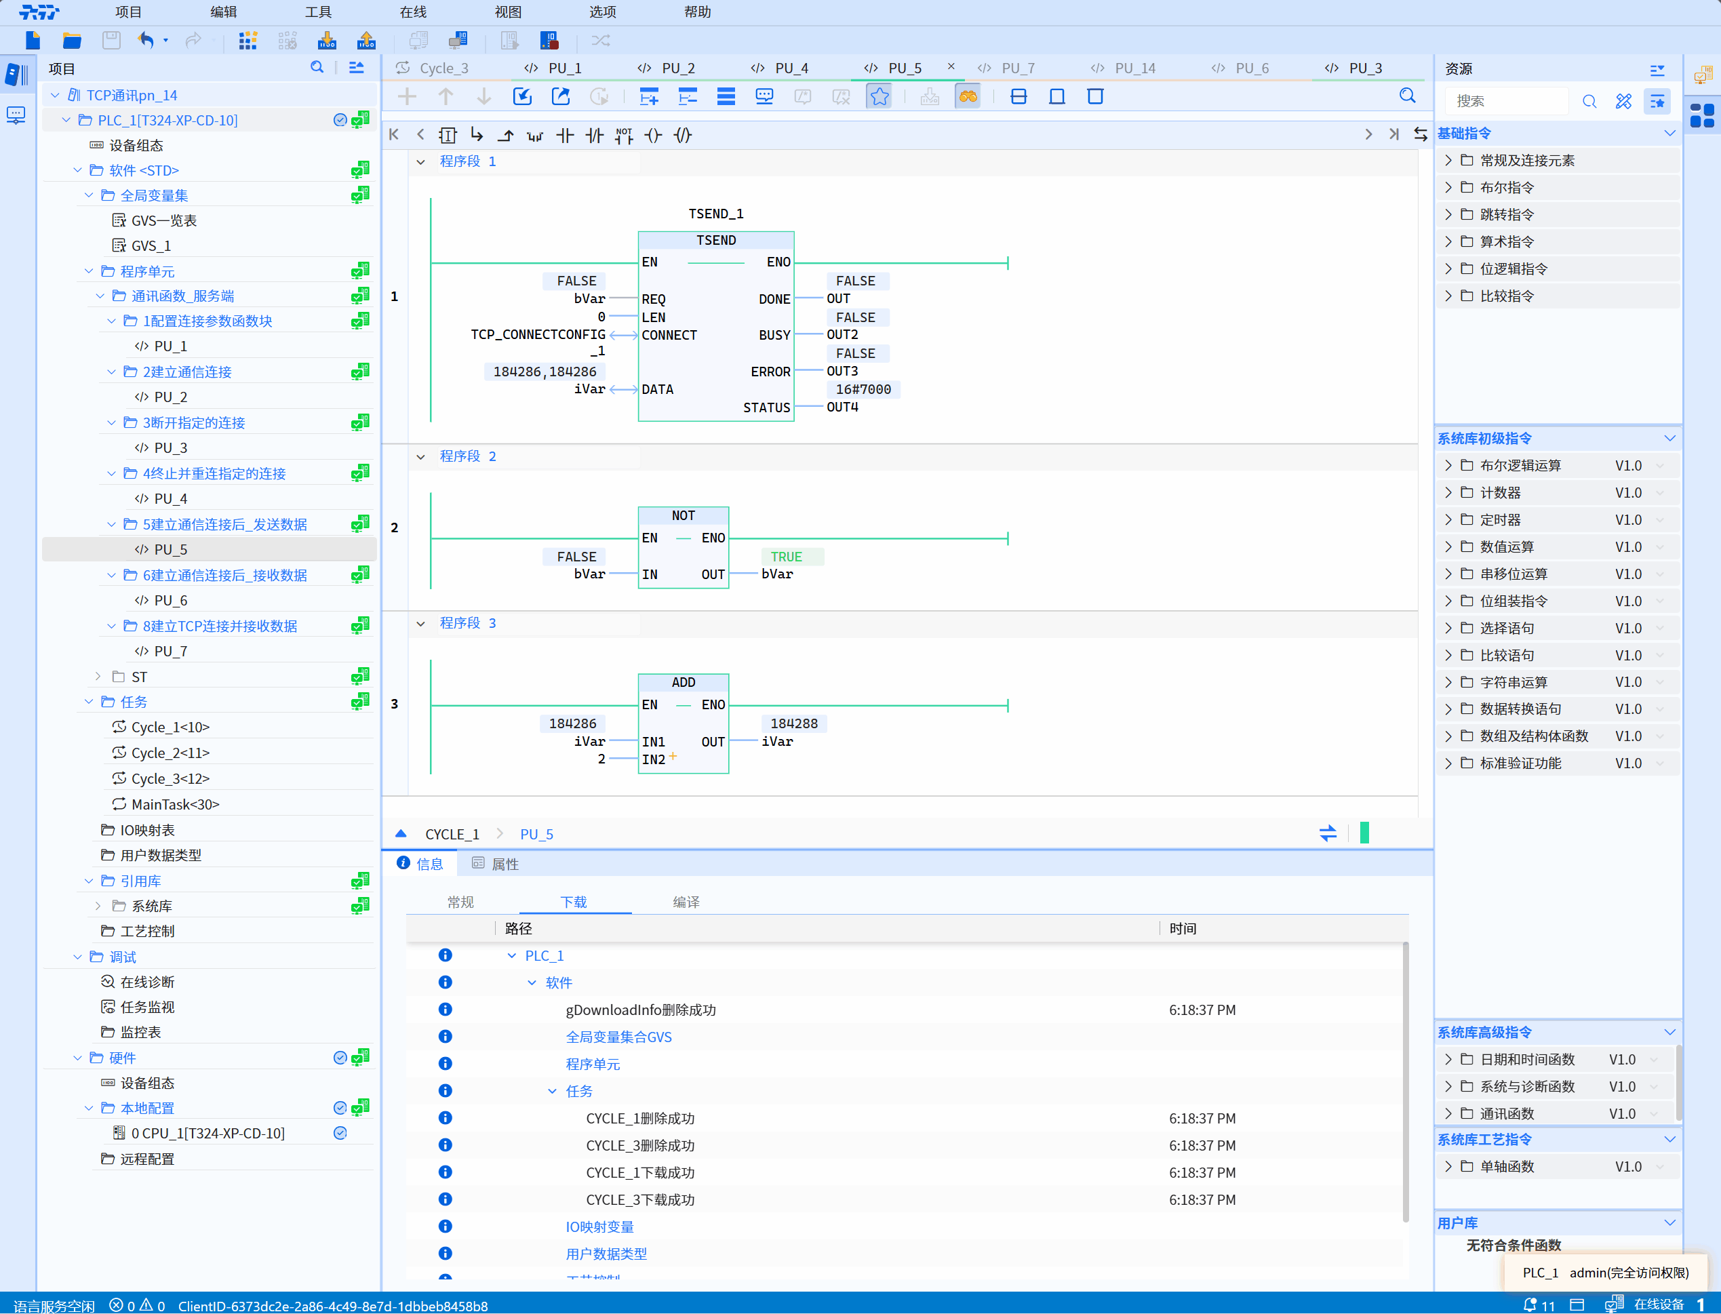Toggle the swap arrows next to CYCLE_1 breadcrumb
Viewport: 1721px width, 1314px height.
tap(1328, 833)
